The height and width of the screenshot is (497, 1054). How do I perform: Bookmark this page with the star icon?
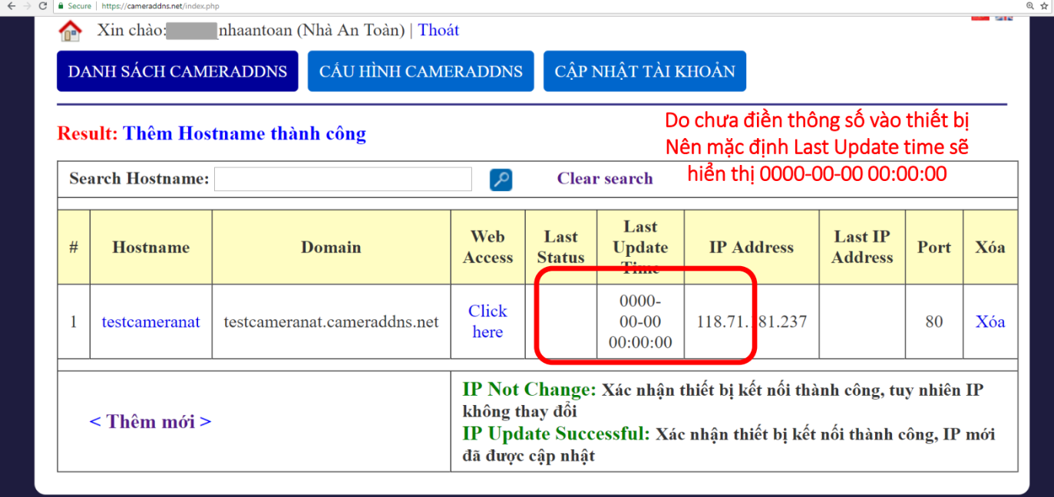[x=1045, y=6]
